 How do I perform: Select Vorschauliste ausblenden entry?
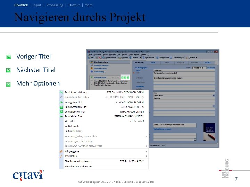click(104, 167)
